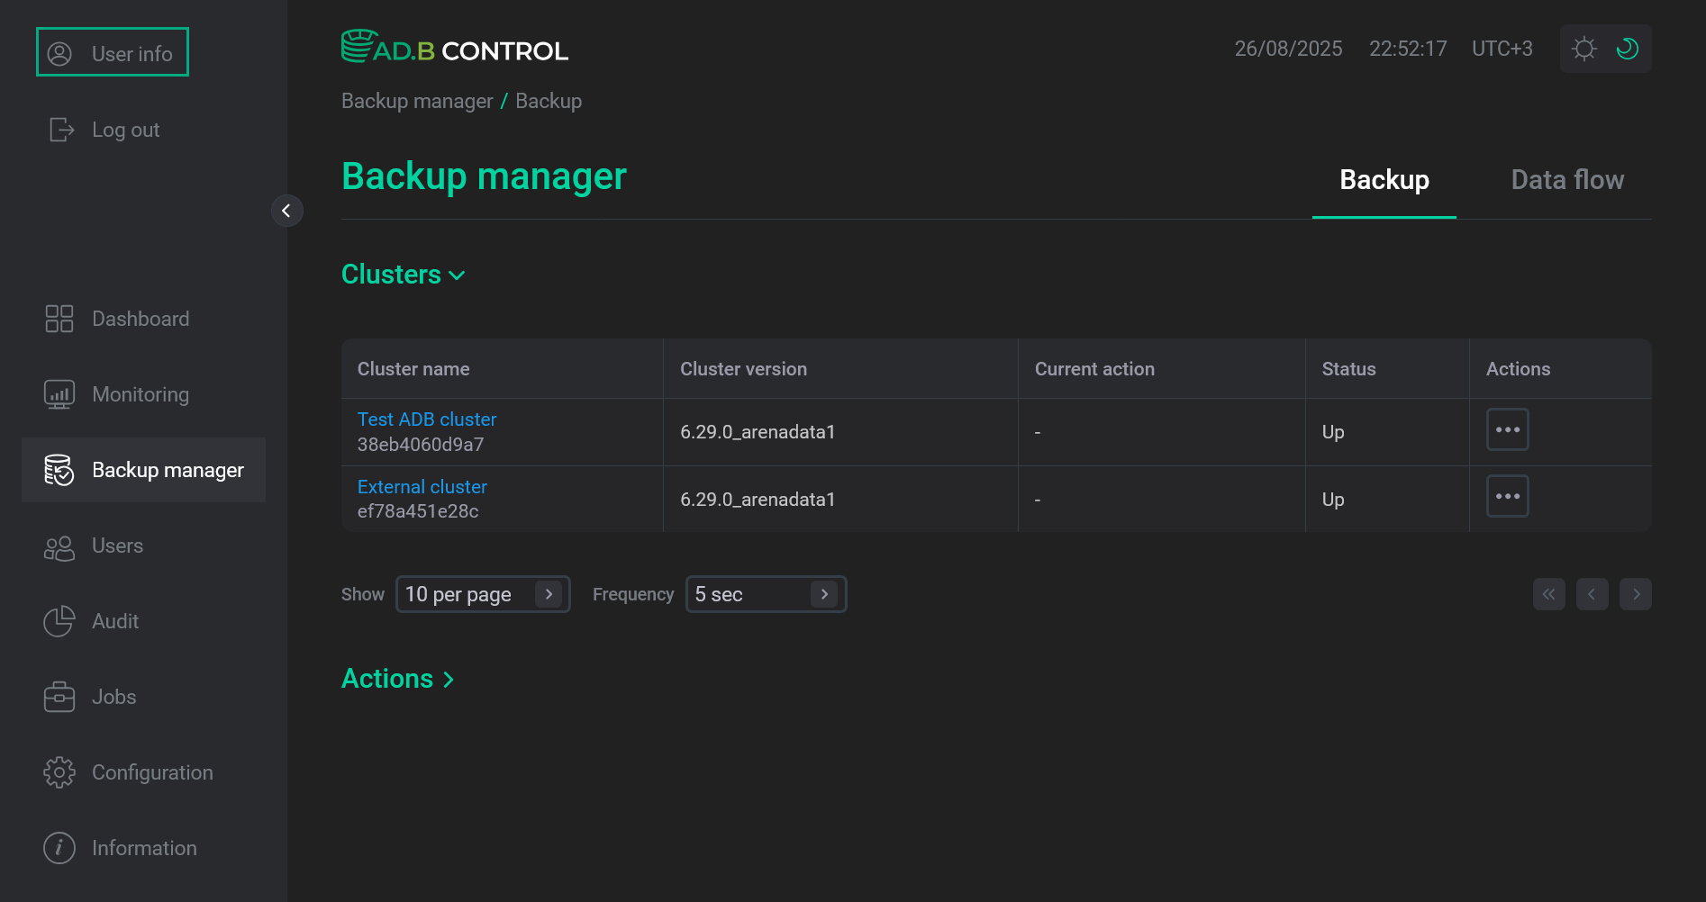Open the Configuration settings
The width and height of the screenshot is (1706, 902).
point(151,771)
